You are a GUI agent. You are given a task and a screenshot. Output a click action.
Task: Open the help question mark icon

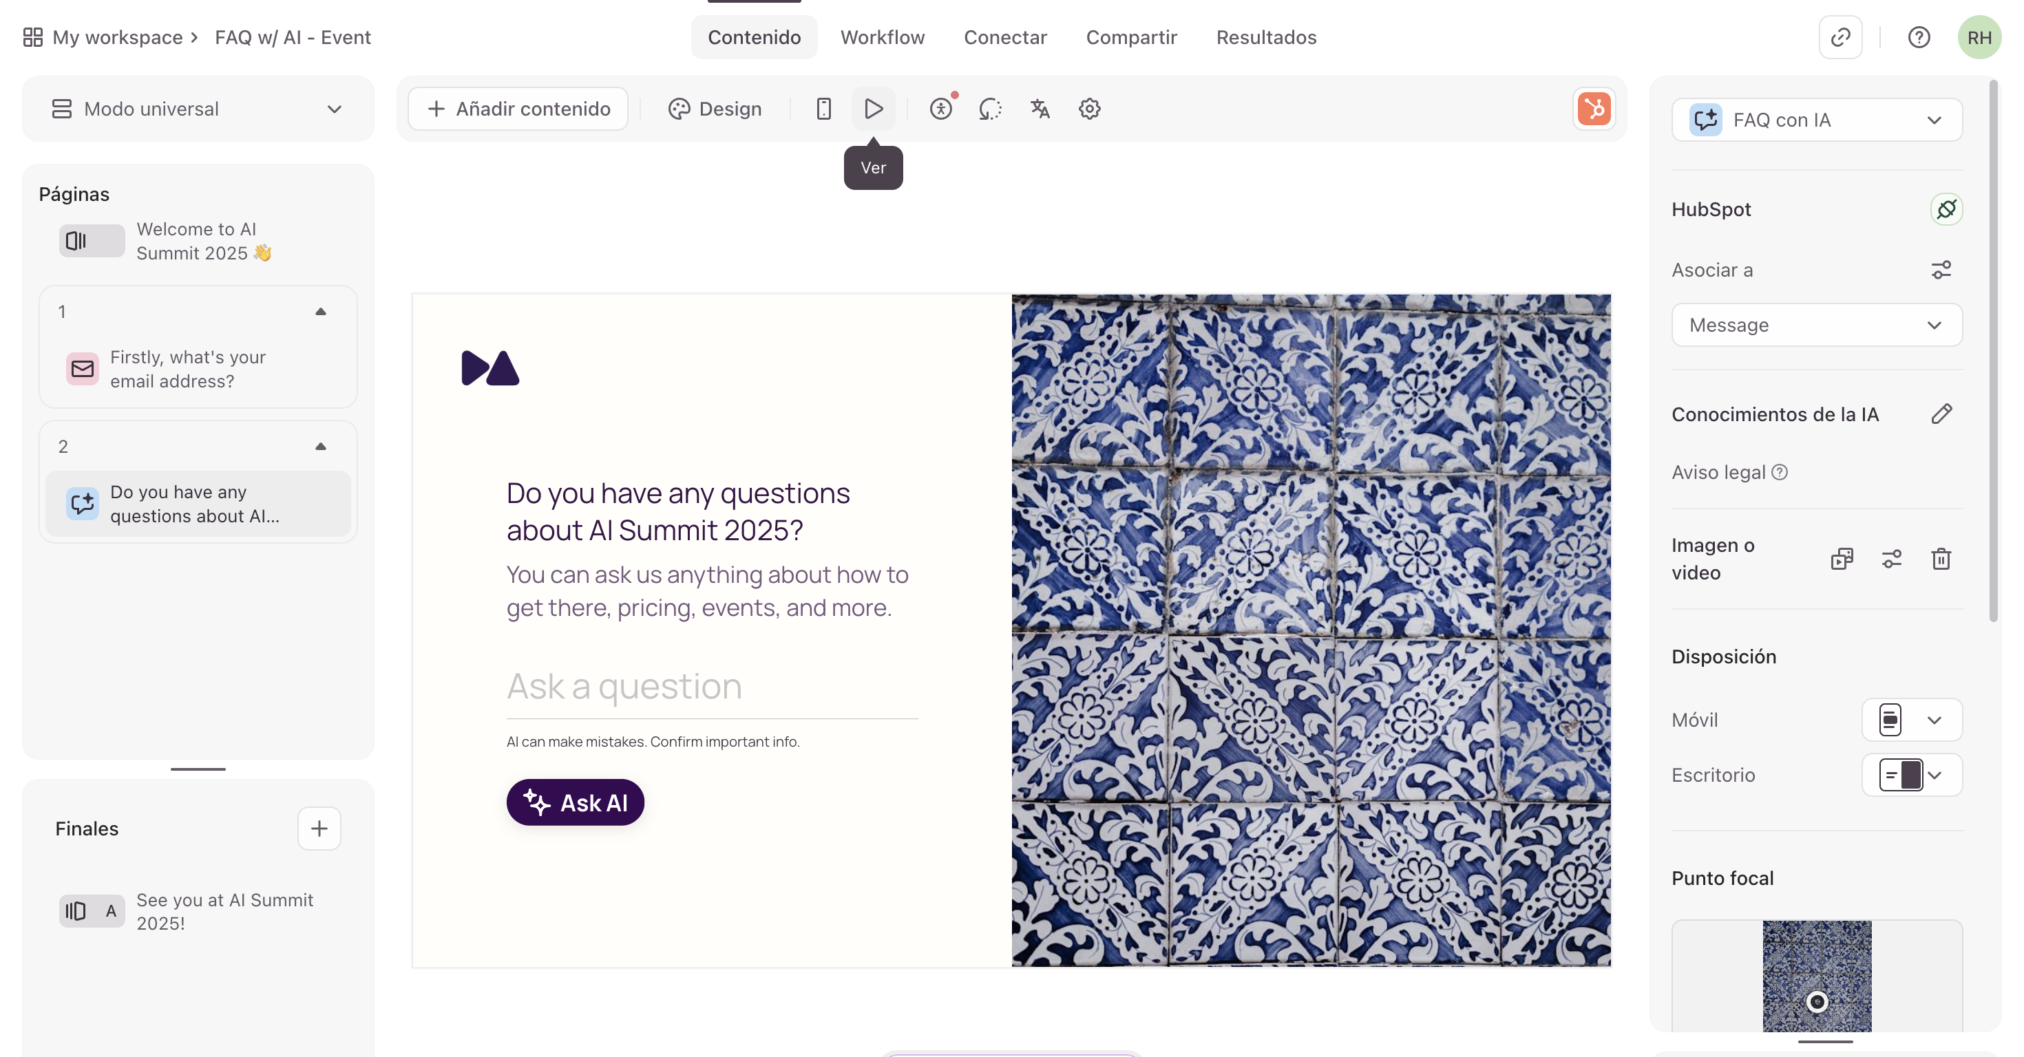[x=1919, y=37]
